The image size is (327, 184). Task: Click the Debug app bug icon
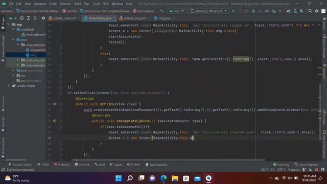253,11
